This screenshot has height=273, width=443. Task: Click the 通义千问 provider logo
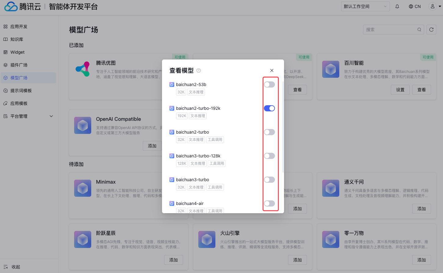(x=331, y=188)
